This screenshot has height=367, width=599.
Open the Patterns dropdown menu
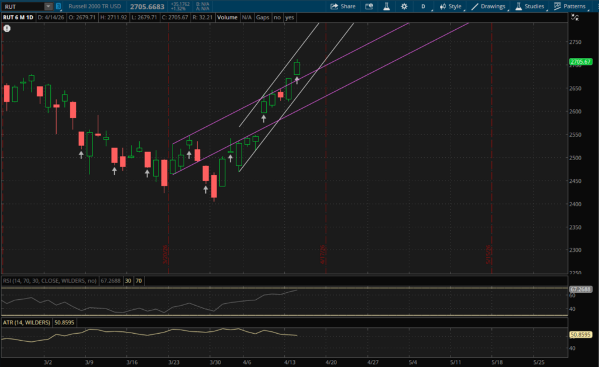coord(569,6)
